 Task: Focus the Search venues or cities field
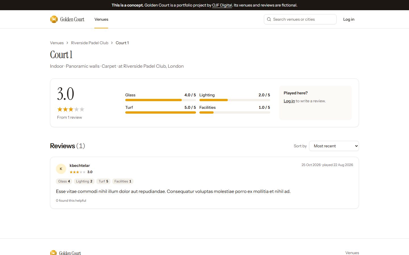(x=300, y=19)
